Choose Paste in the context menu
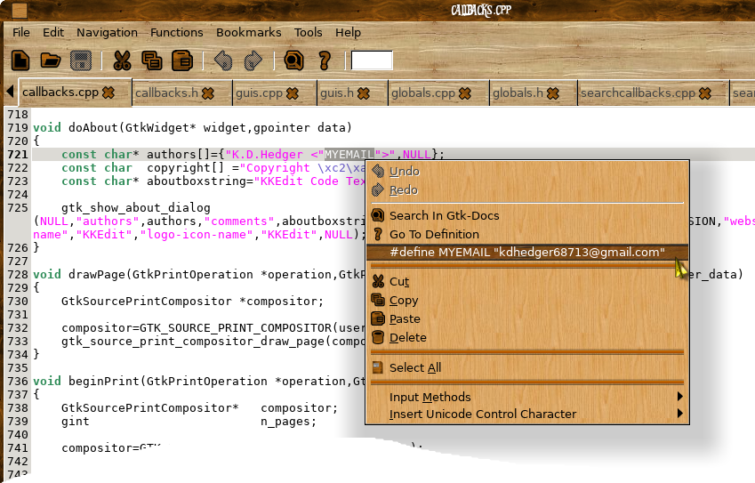The height and width of the screenshot is (483, 755). [x=527, y=319]
